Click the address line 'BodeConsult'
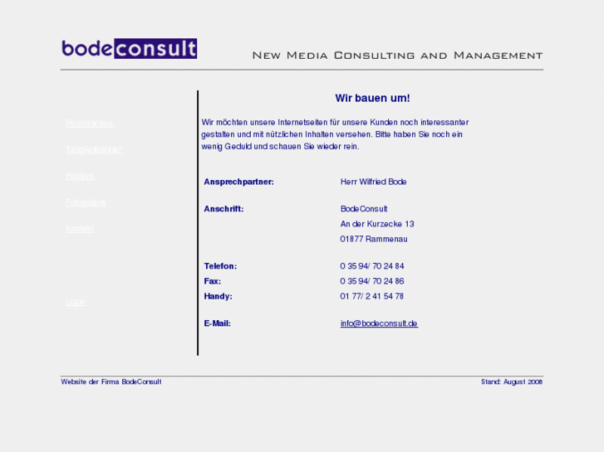This screenshot has height=452, width=604. (x=364, y=209)
